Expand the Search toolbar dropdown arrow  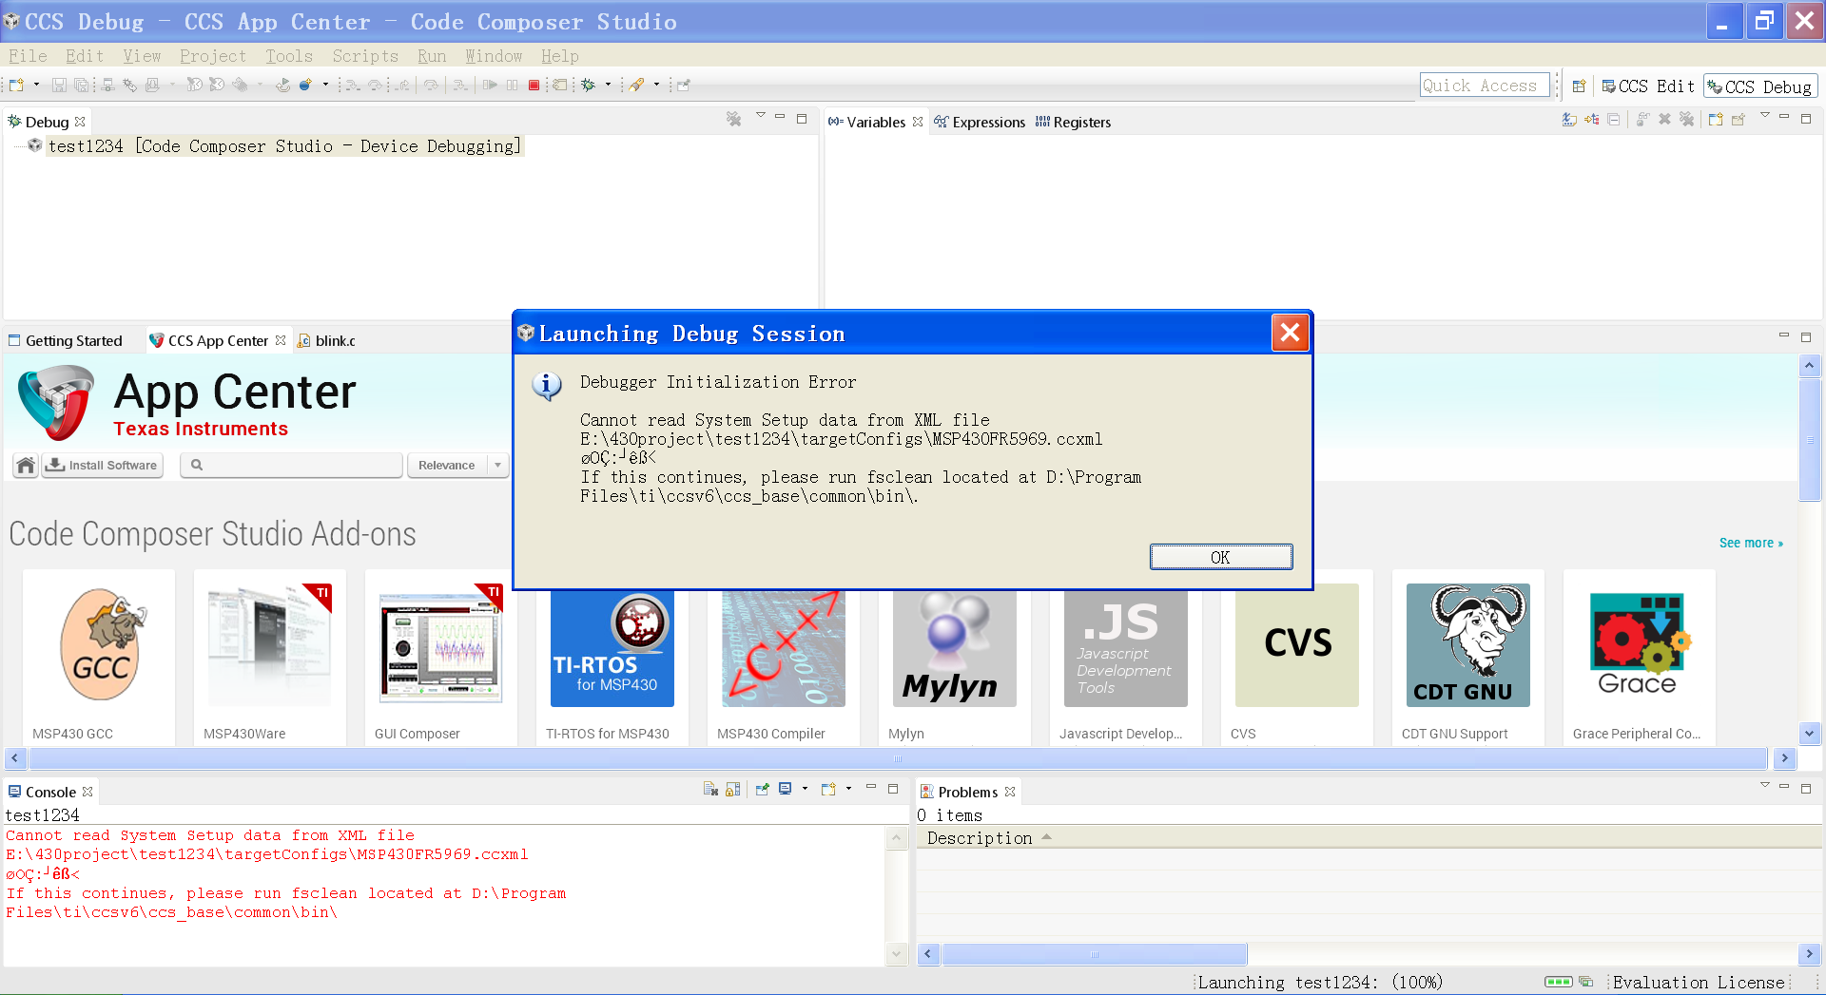click(656, 85)
